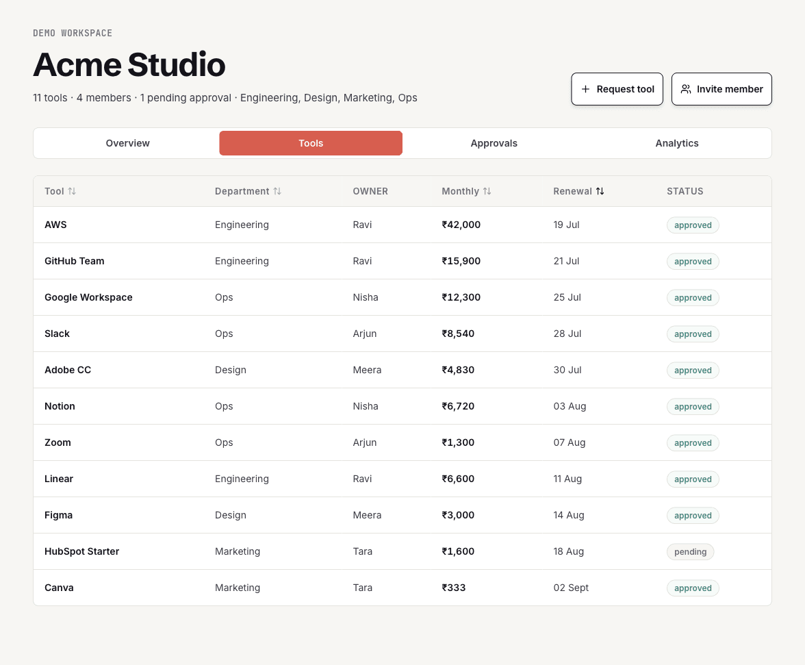
Task: Click the people icon on Invite member
Action: pyautogui.click(x=686, y=89)
